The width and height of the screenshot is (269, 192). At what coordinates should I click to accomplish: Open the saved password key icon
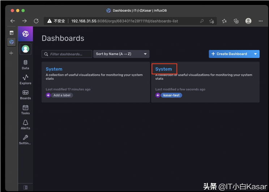pos(202,21)
